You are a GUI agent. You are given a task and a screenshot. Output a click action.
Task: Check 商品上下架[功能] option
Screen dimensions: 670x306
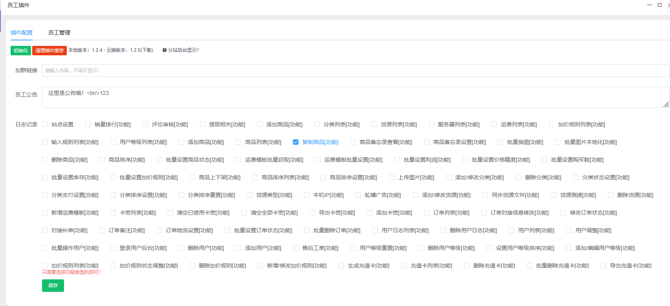click(x=192, y=177)
